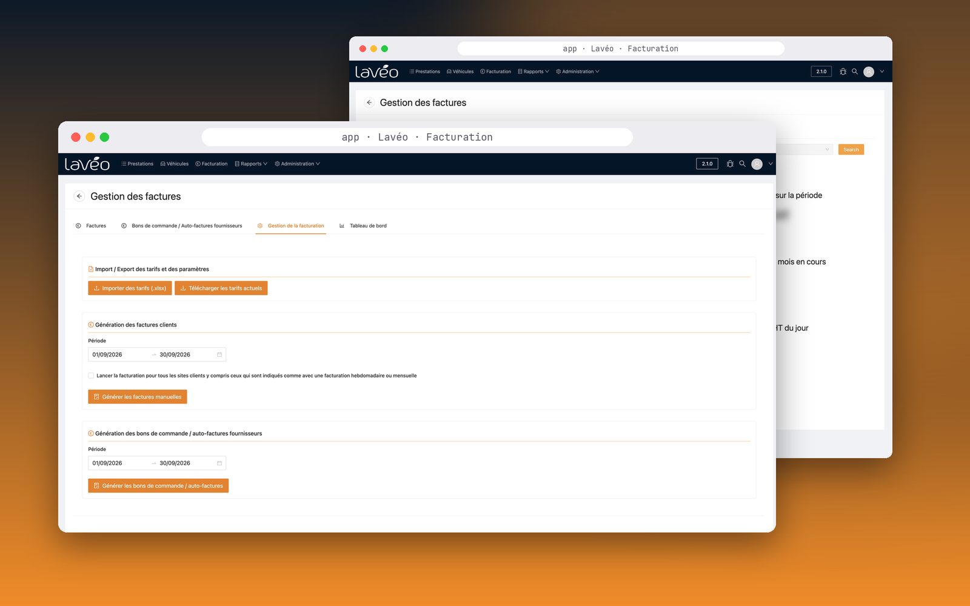This screenshot has height=606, width=970.
Task: Select the Gestion de la facturation tab
Action: point(291,226)
